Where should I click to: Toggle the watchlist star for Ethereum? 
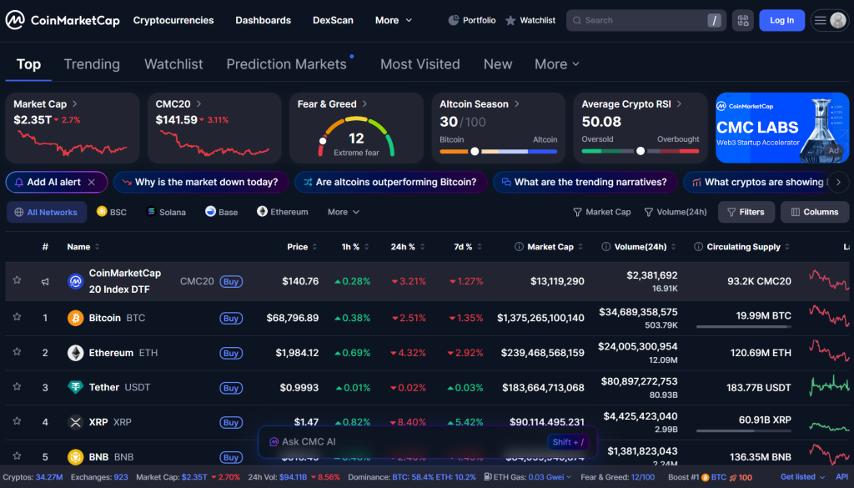17,353
